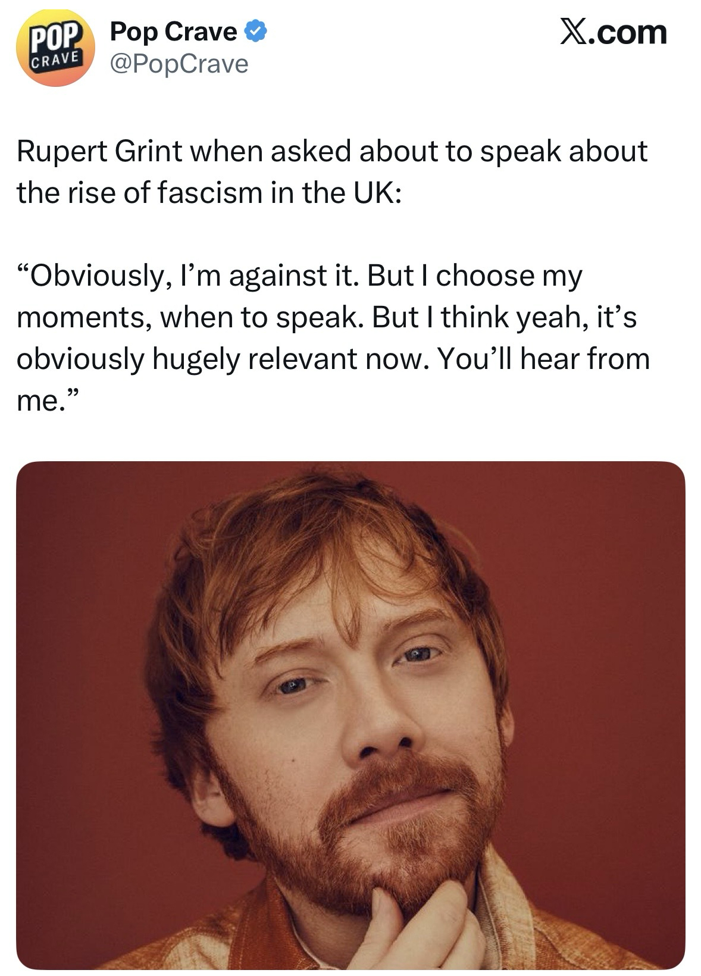Screen dimensions: 701x976
Task: Click the words "Rupert Grint" in the tweet
Action: 99,151
